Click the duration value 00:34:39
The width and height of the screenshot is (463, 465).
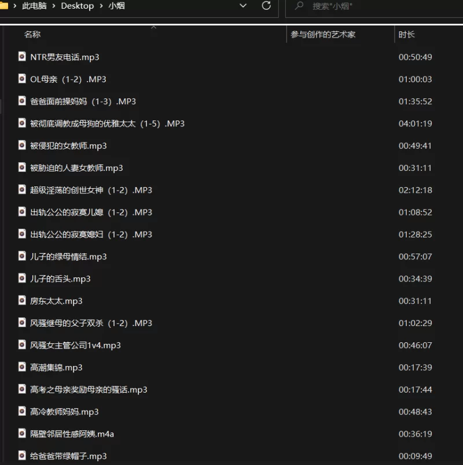pos(415,279)
